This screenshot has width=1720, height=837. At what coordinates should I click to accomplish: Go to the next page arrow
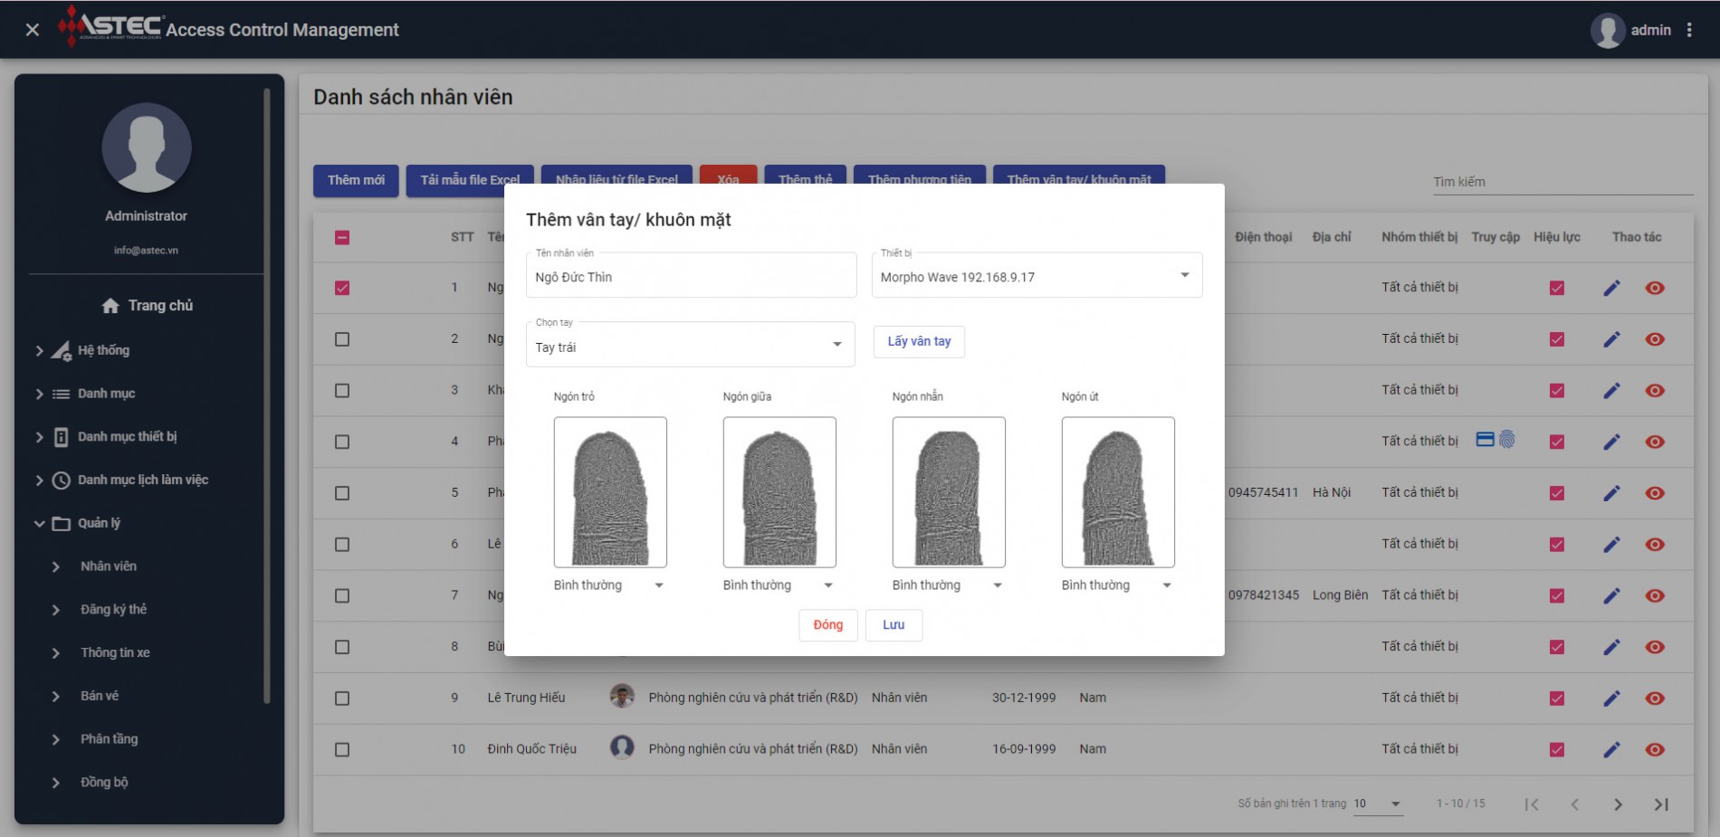click(x=1618, y=804)
